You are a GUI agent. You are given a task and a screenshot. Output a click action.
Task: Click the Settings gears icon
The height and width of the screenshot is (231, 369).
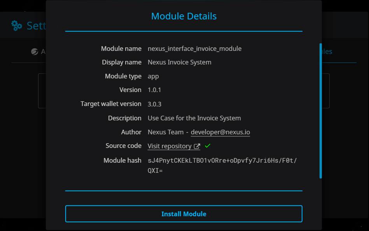pos(17,26)
